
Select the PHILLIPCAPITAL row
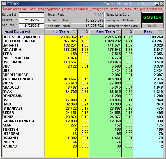pos(82,58)
